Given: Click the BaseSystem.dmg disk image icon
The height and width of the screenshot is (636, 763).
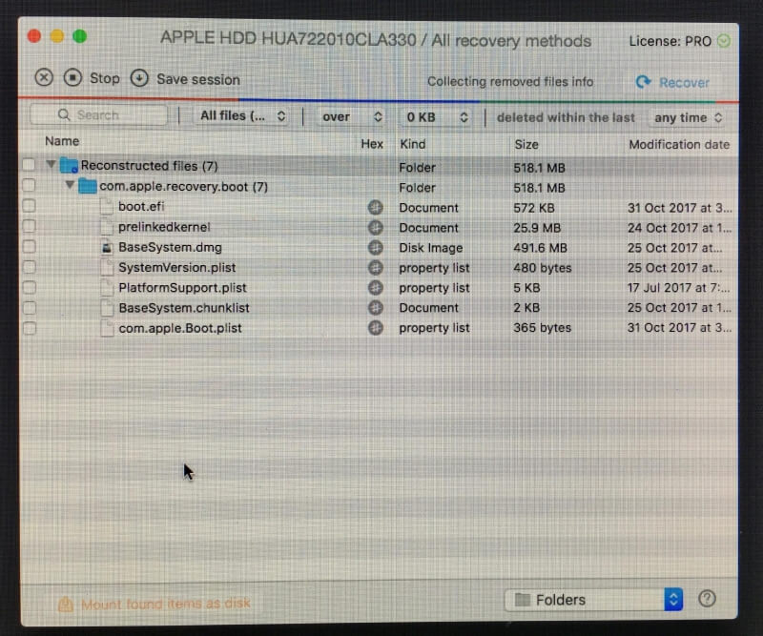Looking at the screenshot, I should (x=107, y=248).
